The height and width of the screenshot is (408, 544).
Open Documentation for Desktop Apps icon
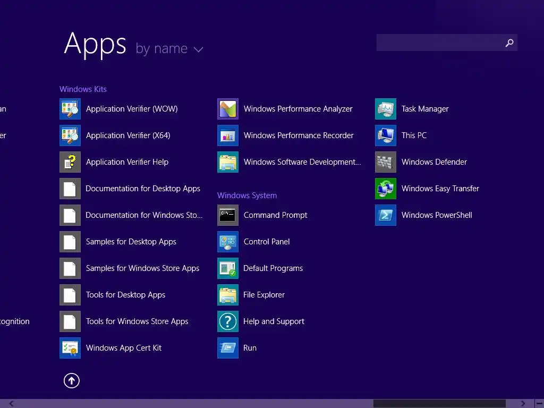[x=70, y=189]
